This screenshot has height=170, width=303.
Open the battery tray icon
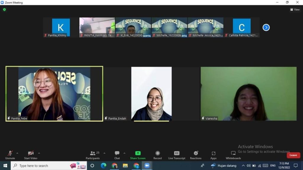pyautogui.click(x=254, y=166)
